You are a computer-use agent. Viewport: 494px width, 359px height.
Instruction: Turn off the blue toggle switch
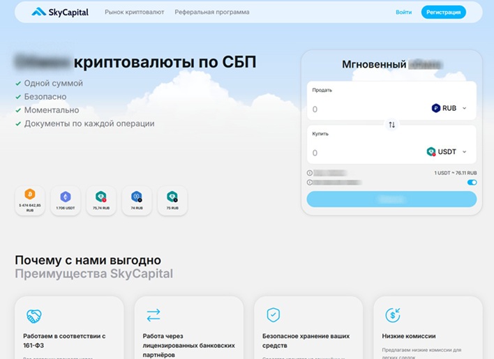(472, 183)
